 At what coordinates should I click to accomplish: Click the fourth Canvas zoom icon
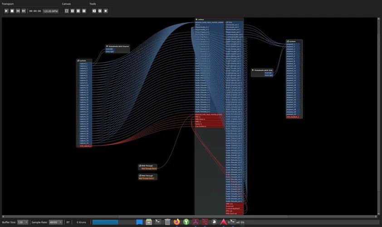(x=84, y=11)
